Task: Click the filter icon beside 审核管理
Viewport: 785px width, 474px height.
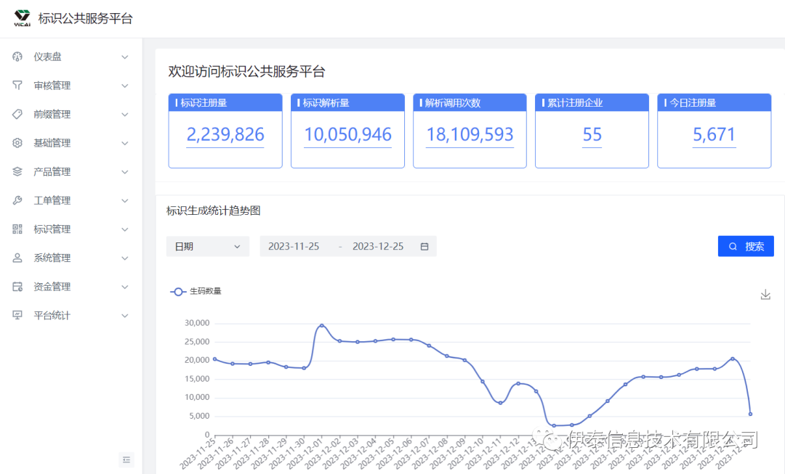Action: (17, 86)
